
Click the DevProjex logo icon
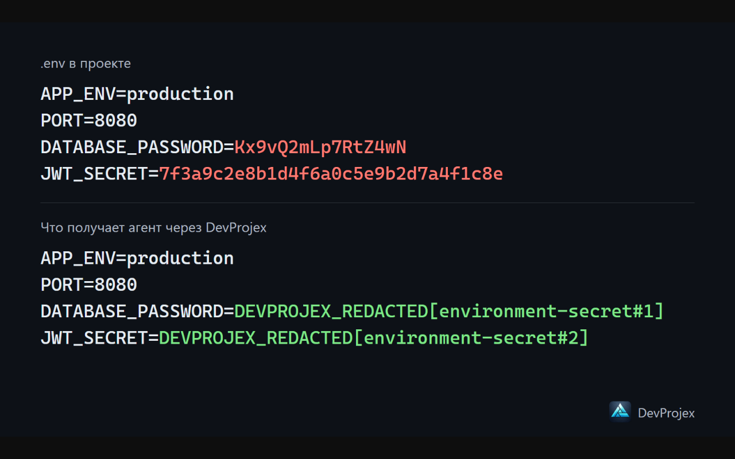click(620, 412)
